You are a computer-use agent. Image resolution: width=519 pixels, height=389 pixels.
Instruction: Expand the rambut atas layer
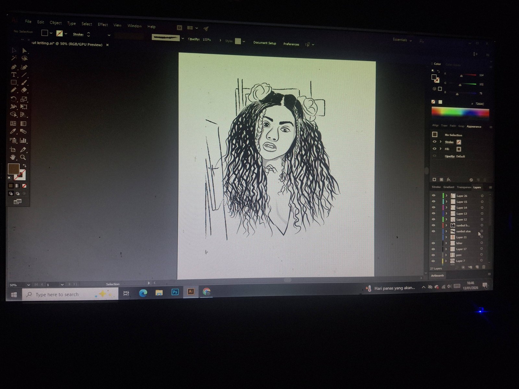click(x=446, y=231)
